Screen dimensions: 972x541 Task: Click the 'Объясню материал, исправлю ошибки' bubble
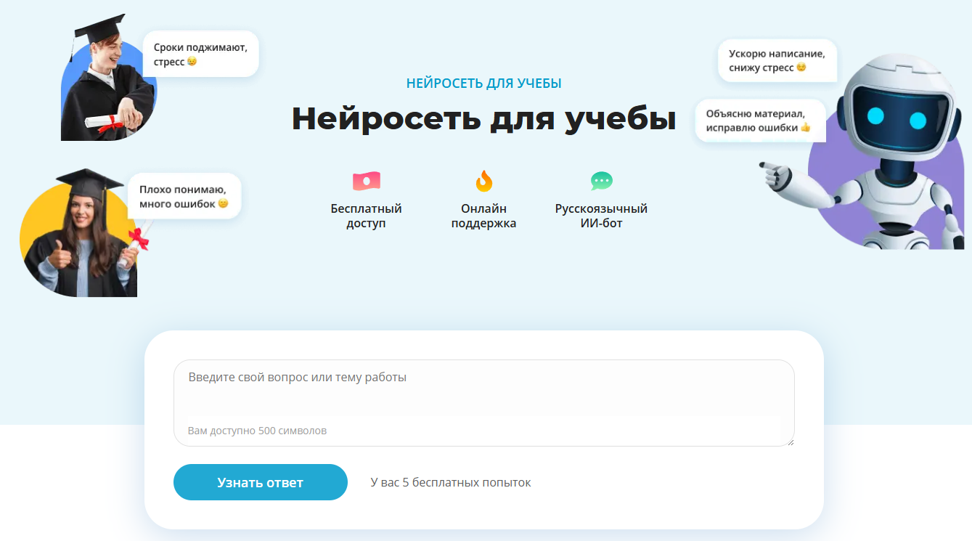759,121
